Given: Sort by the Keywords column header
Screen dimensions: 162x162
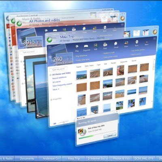Looking at the screenshot, I should (x=124, y=62).
